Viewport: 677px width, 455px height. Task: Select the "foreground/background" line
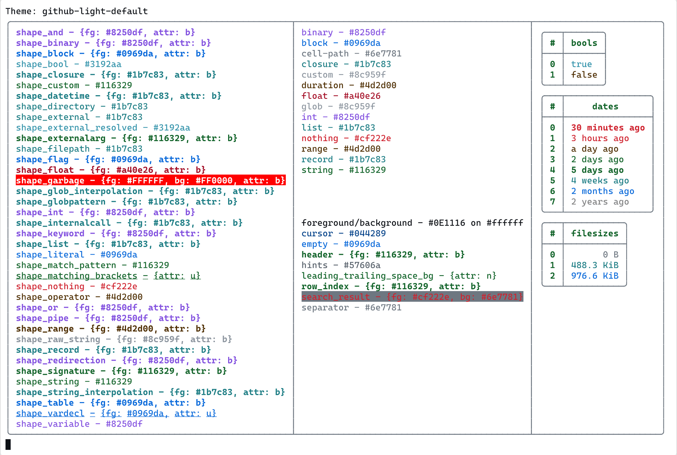click(x=412, y=223)
